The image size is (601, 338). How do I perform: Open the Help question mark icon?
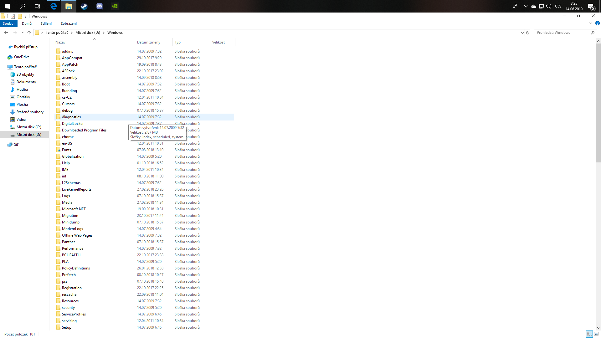pyautogui.click(x=597, y=23)
